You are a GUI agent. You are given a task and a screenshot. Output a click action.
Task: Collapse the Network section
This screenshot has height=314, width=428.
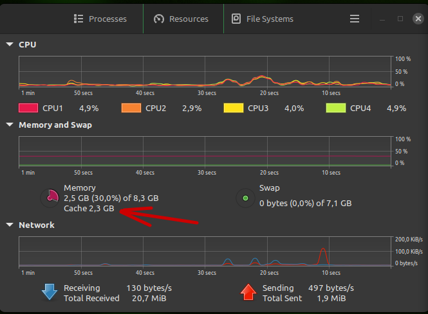pyautogui.click(x=10, y=225)
